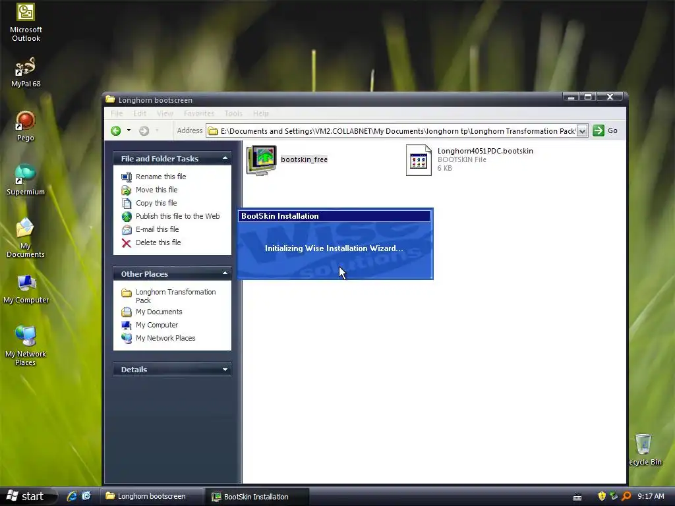
Task: Click Delete this file
Action: (x=158, y=242)
